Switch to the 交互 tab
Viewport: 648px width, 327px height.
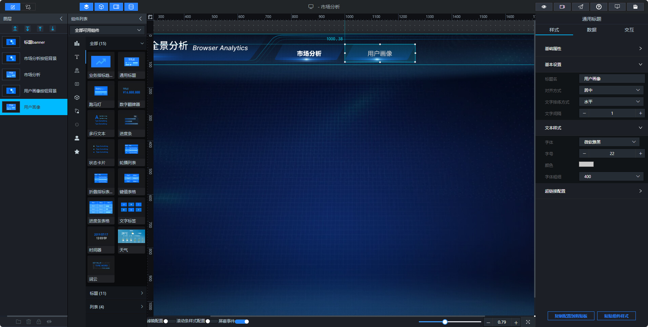pyautogui.click(x=629, y=30)
